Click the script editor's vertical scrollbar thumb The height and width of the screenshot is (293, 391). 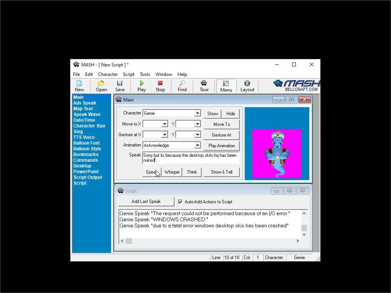pos(304,228)
